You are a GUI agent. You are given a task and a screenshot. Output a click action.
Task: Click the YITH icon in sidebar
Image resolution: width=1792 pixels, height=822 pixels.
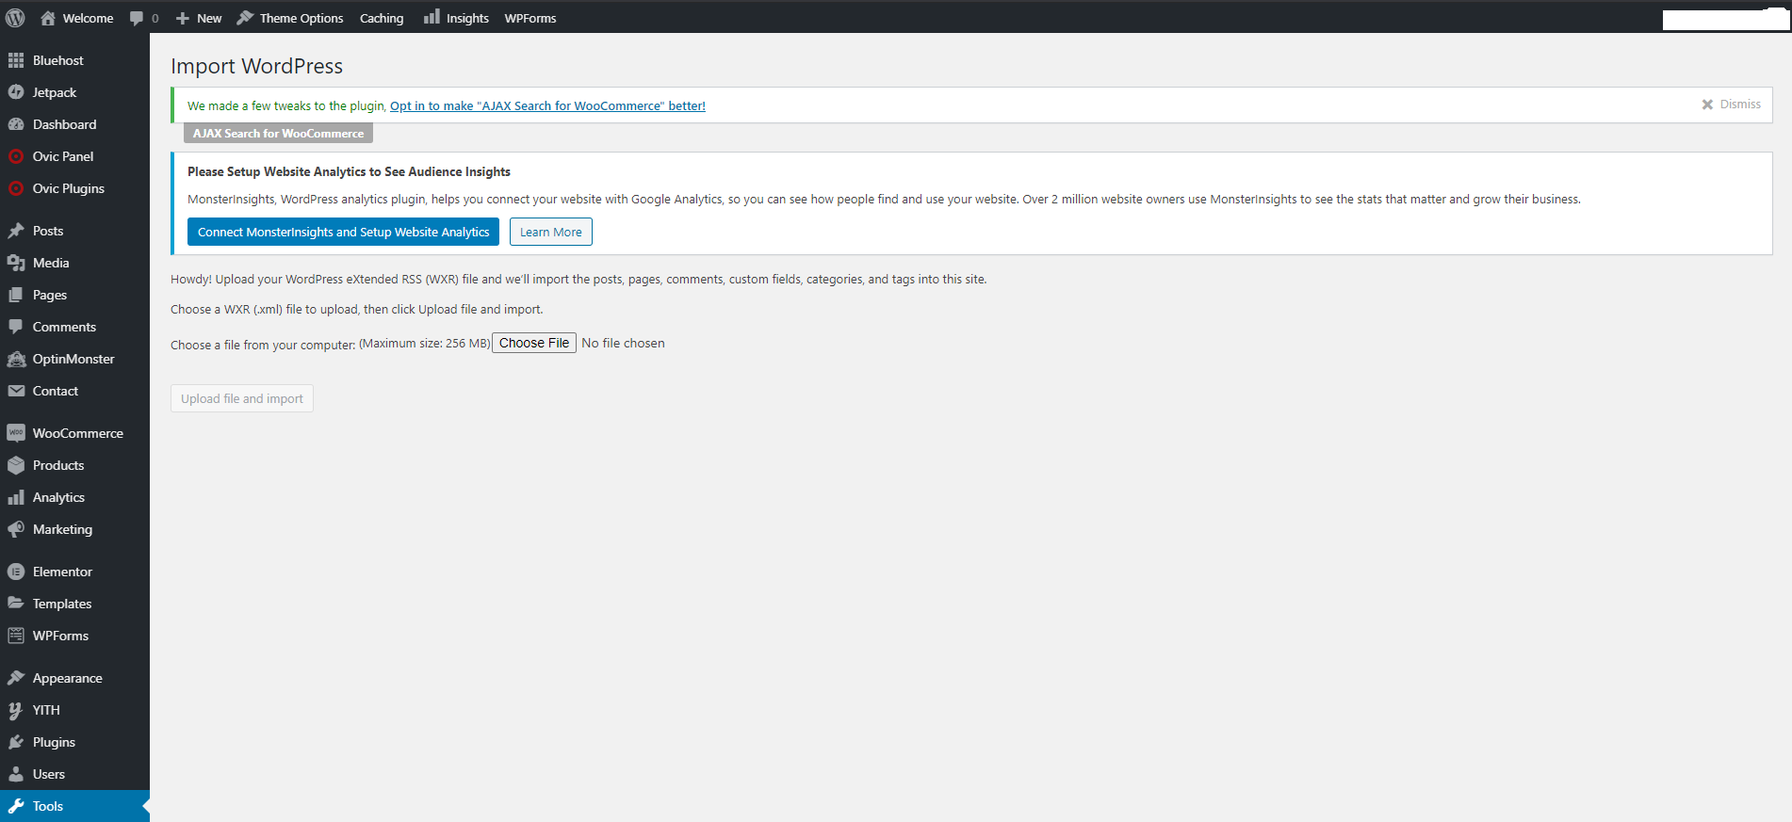click(16, 710)
